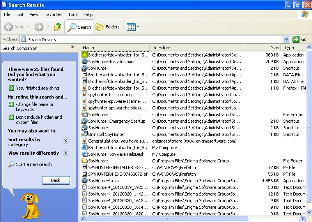
Task: Select the SpyHunter4_20120320_1613 text document icon
Action: click(85, 200)
